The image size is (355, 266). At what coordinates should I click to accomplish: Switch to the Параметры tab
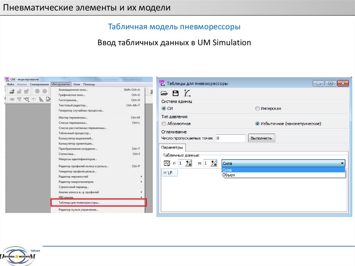[172, 147]
